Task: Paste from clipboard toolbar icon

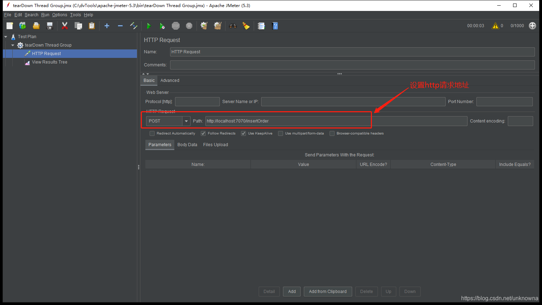Action: pyautogui.click(x=92, y=26)
